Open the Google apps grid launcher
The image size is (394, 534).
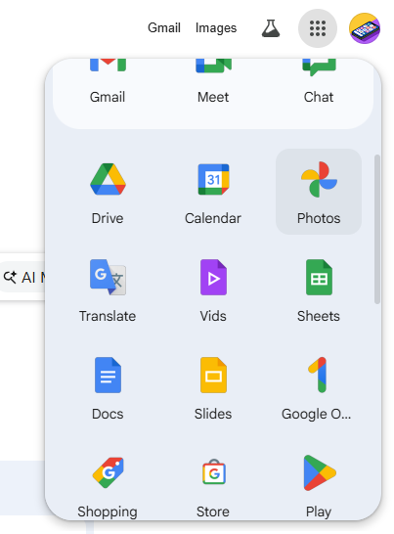(318, 28)
